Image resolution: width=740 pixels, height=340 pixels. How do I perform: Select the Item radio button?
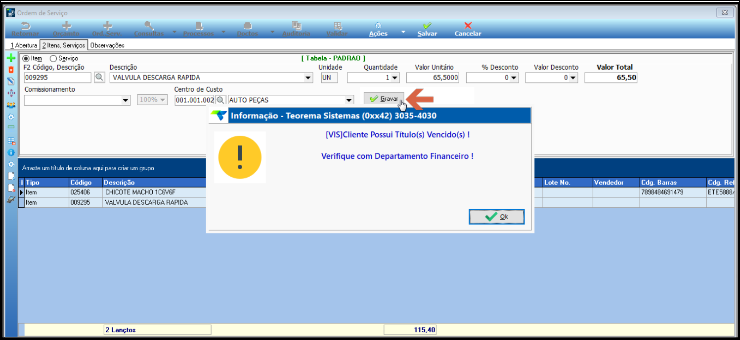(x=27, y=58)
